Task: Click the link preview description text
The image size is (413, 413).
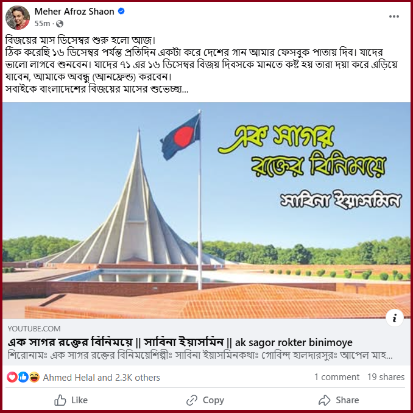Action: (x=200, y=355)
